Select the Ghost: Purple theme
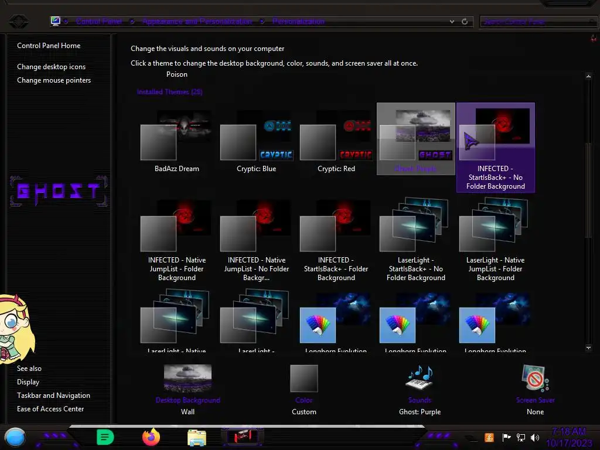 point(416,139)
